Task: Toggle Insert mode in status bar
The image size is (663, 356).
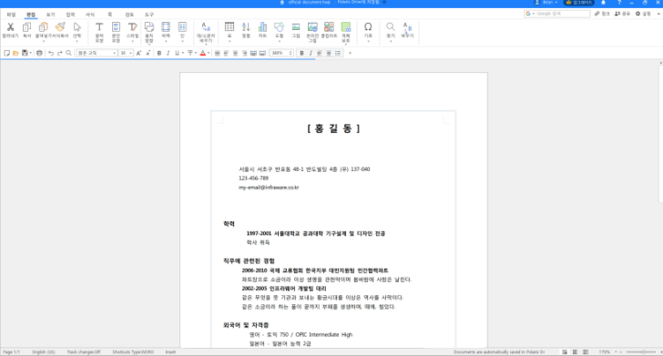Action: pyautogui.click(x=170, y=351)
